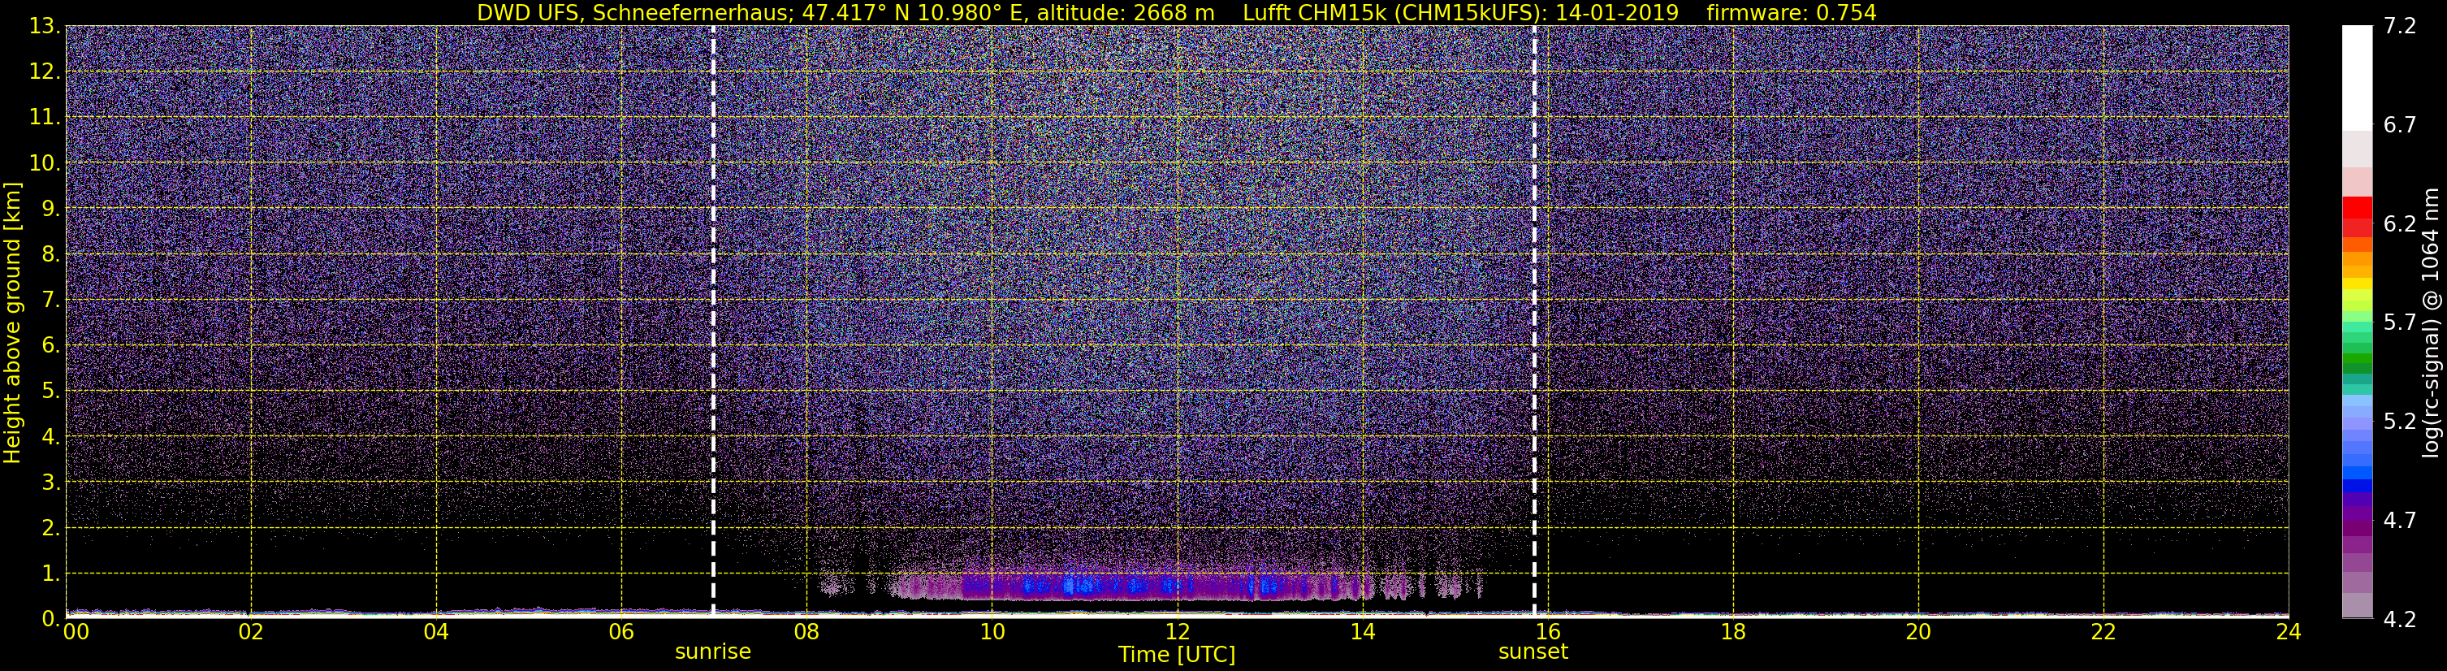Pick the yellow band on the colorbar
Image resolution: width=2447 pixels, height=671 pixels.
click(x=2357, y=284)
